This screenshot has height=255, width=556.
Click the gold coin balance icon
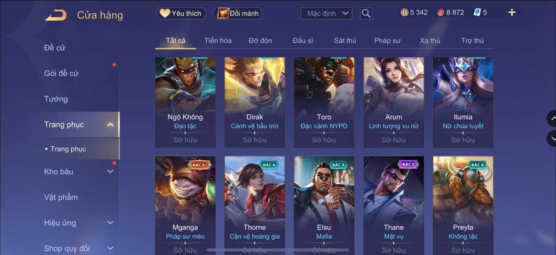pyautogui.click(x=404, y=13)
